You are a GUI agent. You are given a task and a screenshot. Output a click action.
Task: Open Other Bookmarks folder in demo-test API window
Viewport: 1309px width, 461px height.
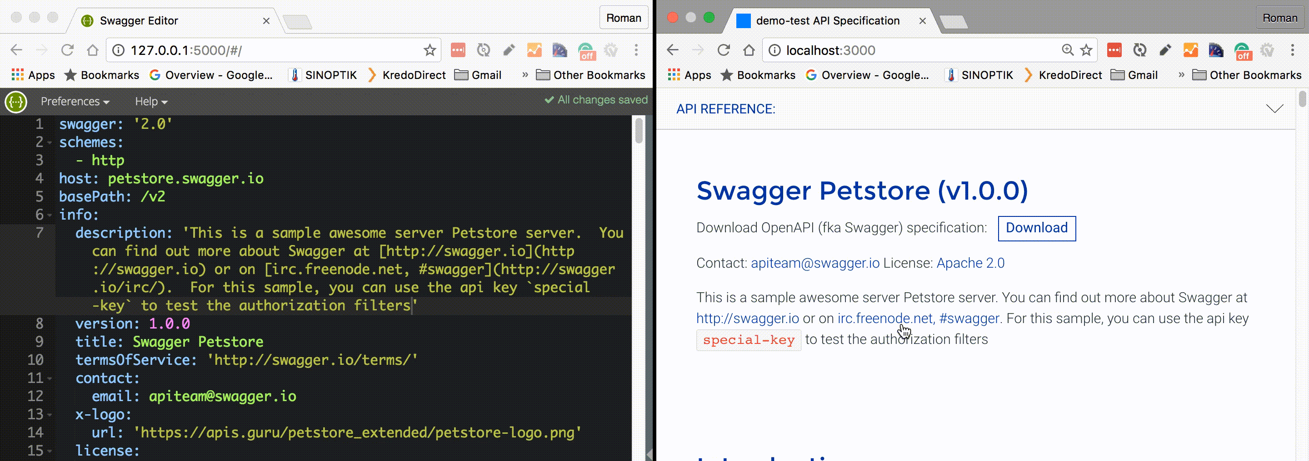tap(1247, 75)
